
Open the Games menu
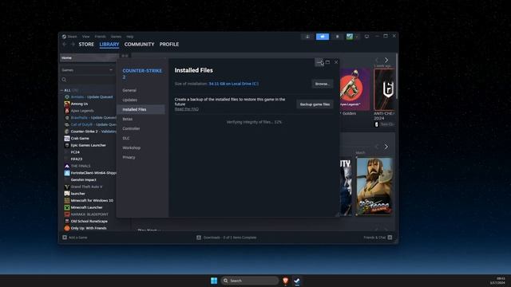point(116,37)
